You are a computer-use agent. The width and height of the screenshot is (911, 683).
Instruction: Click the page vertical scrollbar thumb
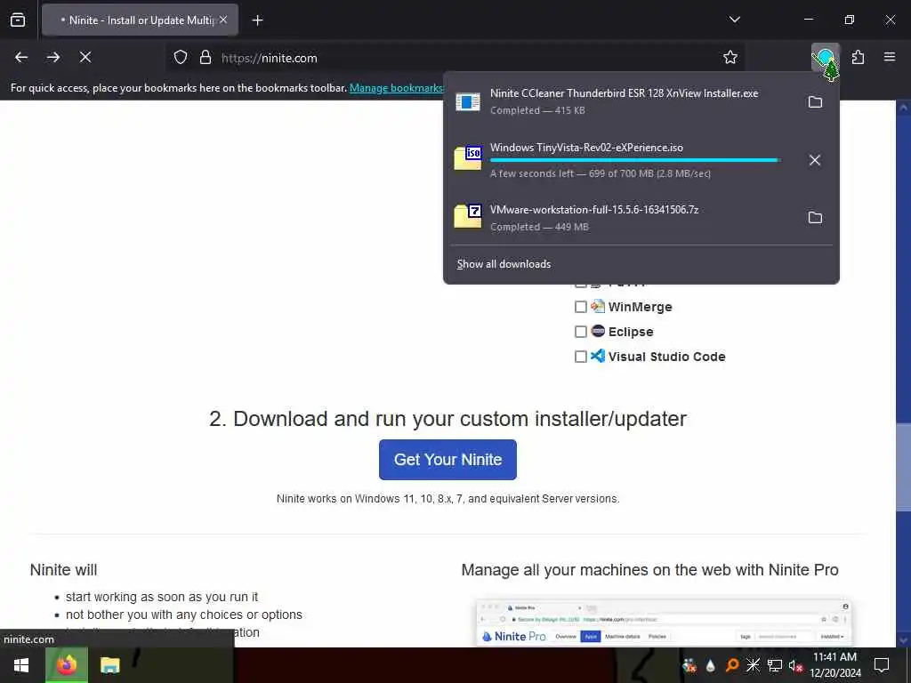pos(904,468)
